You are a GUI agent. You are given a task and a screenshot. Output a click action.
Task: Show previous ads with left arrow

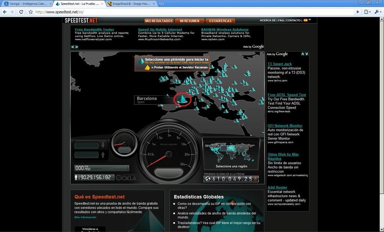tap(73, 47)
